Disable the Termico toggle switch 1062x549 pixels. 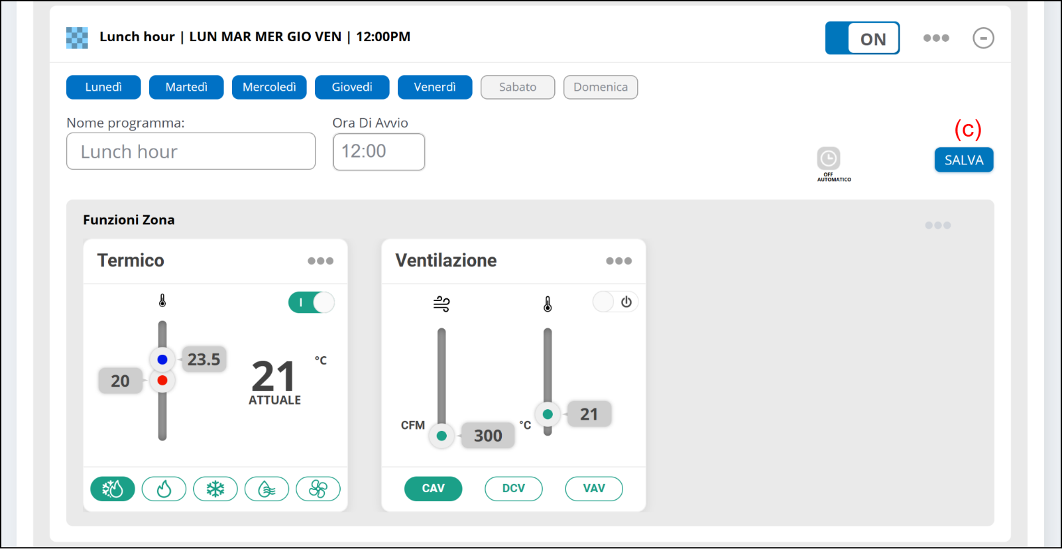(312, 303)
